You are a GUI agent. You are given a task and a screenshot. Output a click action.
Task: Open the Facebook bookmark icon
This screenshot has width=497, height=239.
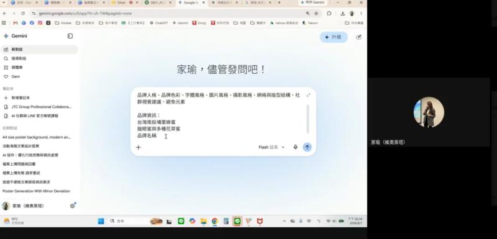[32, 23]
